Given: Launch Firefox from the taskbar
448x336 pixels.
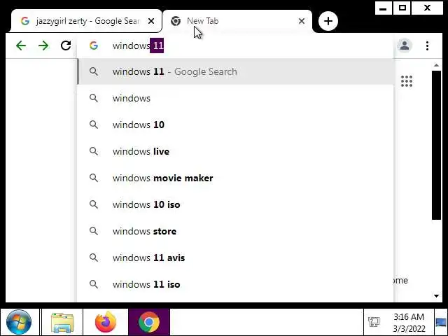Looking at the screenshot, I should click(106, 322).
